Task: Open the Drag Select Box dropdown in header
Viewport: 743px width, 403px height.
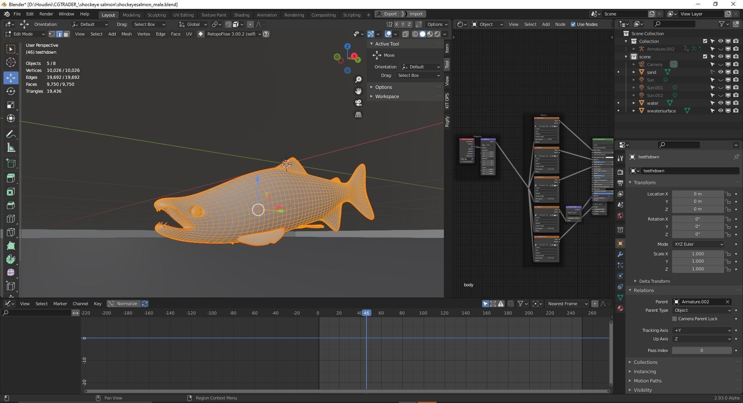Action: (149, 24)
